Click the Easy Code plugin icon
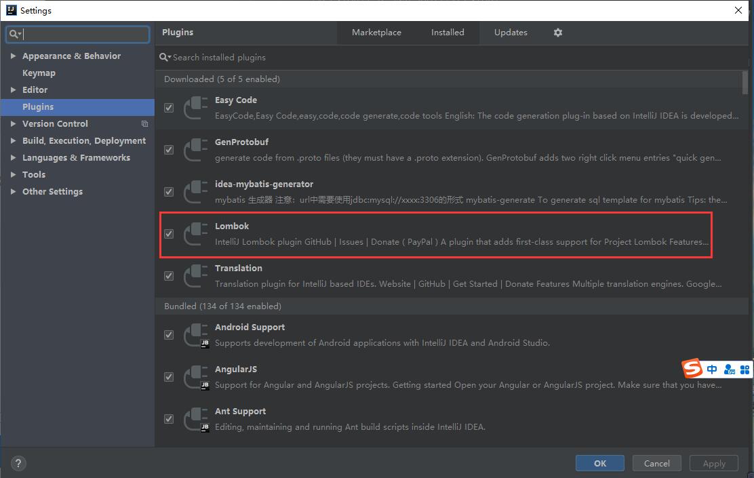Image resolution: width=754 pixels, height=478 pixels. (196, 108)
